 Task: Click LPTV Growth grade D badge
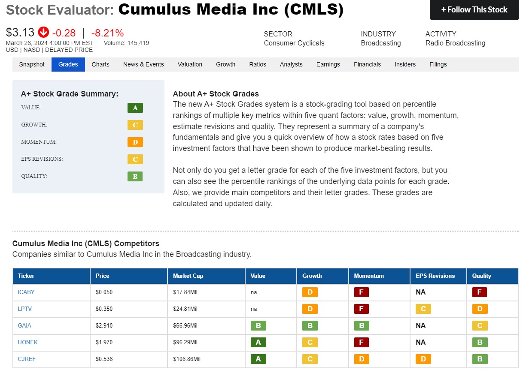pos(310,309)
